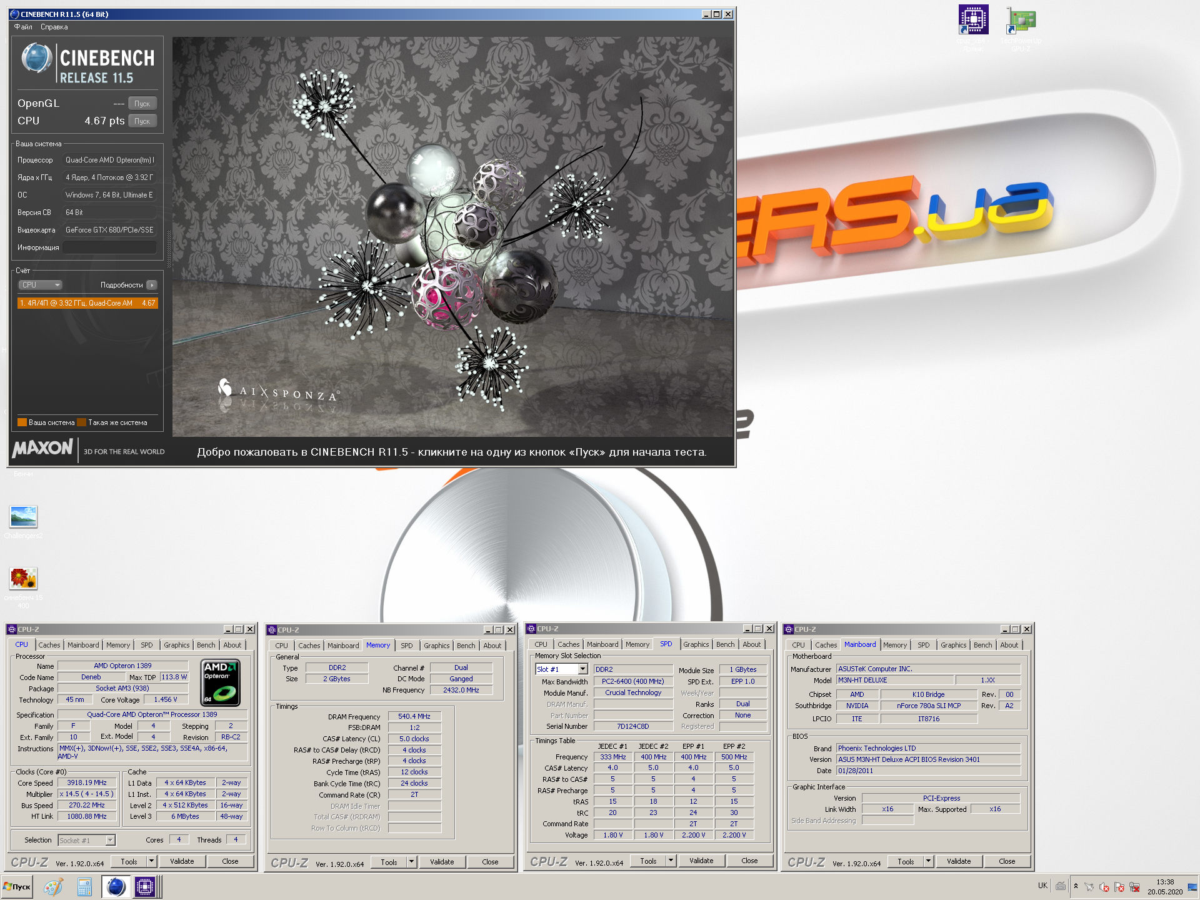
Task: Click the taskbar clock
Action: click(x=1165, y=887)
